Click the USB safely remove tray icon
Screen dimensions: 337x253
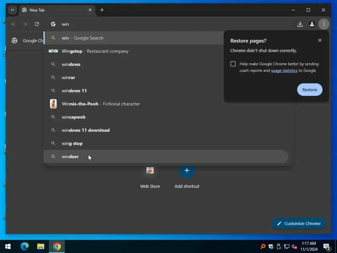coord(279,246)
